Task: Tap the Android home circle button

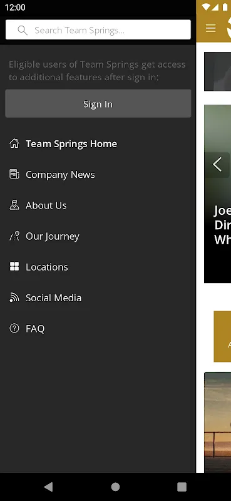Action: 115,487
